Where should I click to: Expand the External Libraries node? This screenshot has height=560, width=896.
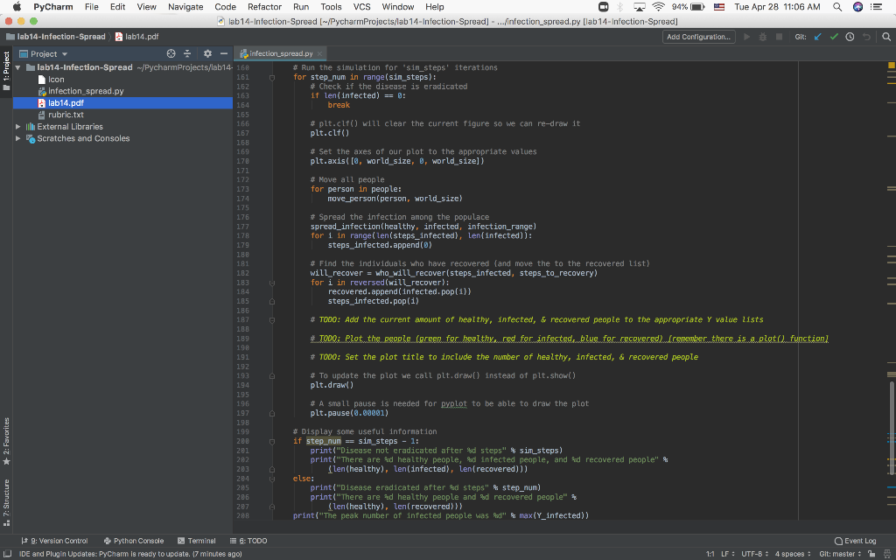(18, 127)
